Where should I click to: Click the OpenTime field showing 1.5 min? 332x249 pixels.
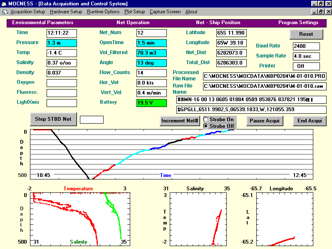151,43
